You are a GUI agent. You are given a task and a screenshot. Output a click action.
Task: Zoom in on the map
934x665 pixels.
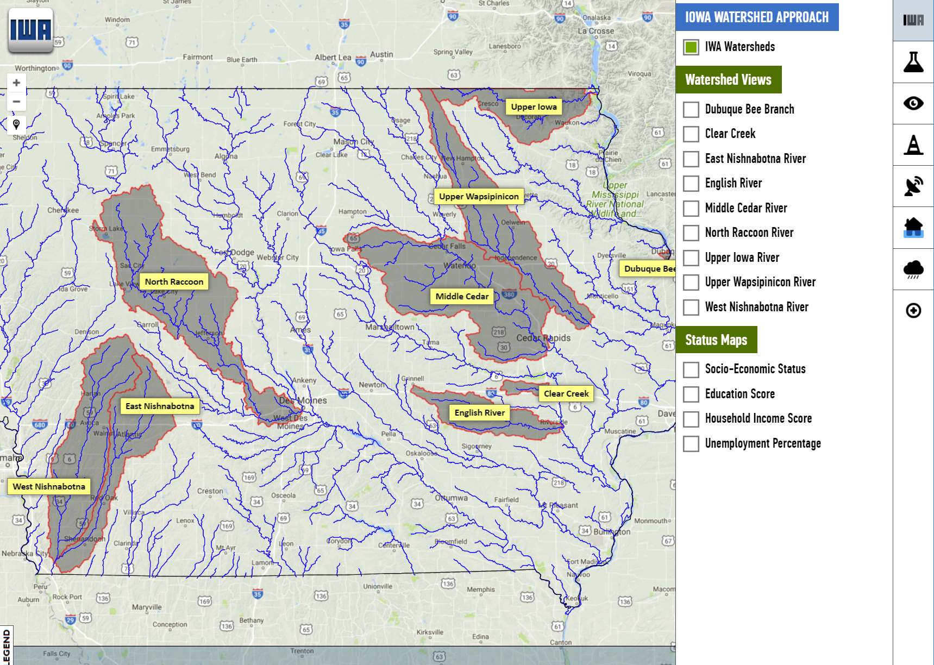(x=16, y=83)
